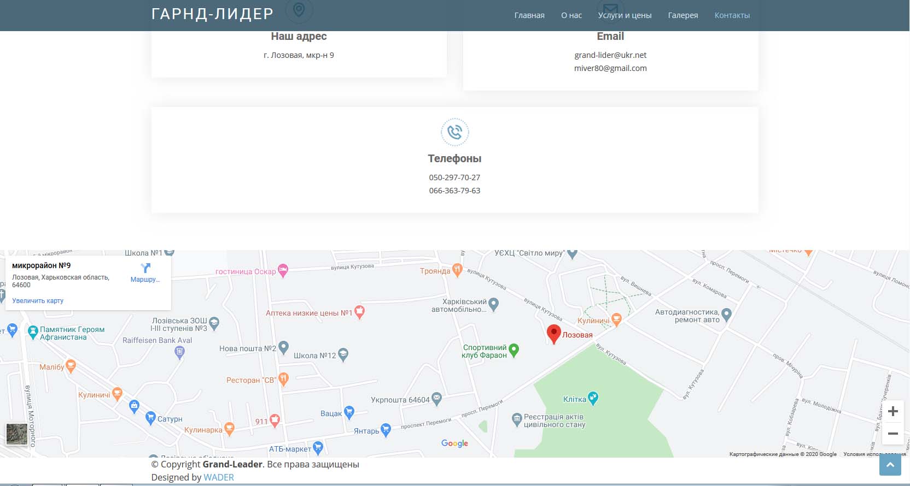Click the микрорайон №9 card title
The width and height of the screenshot is (910, 486).
click(42, 265)
